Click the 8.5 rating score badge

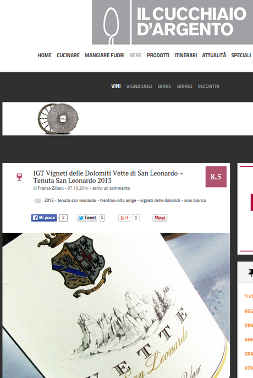[x=216, y=177]
